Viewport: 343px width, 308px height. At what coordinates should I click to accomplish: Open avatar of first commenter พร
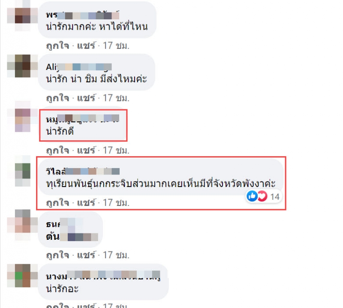click(23, 15)
